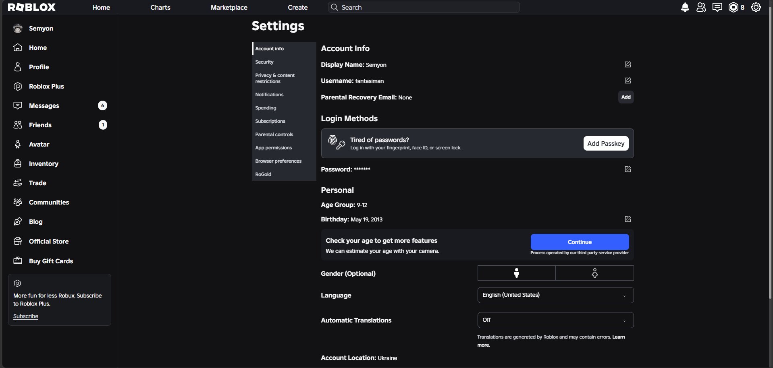The height and width of the screenshot is (368, 773).
Task: Click the Robux balance icon
Action: [733, 7]
